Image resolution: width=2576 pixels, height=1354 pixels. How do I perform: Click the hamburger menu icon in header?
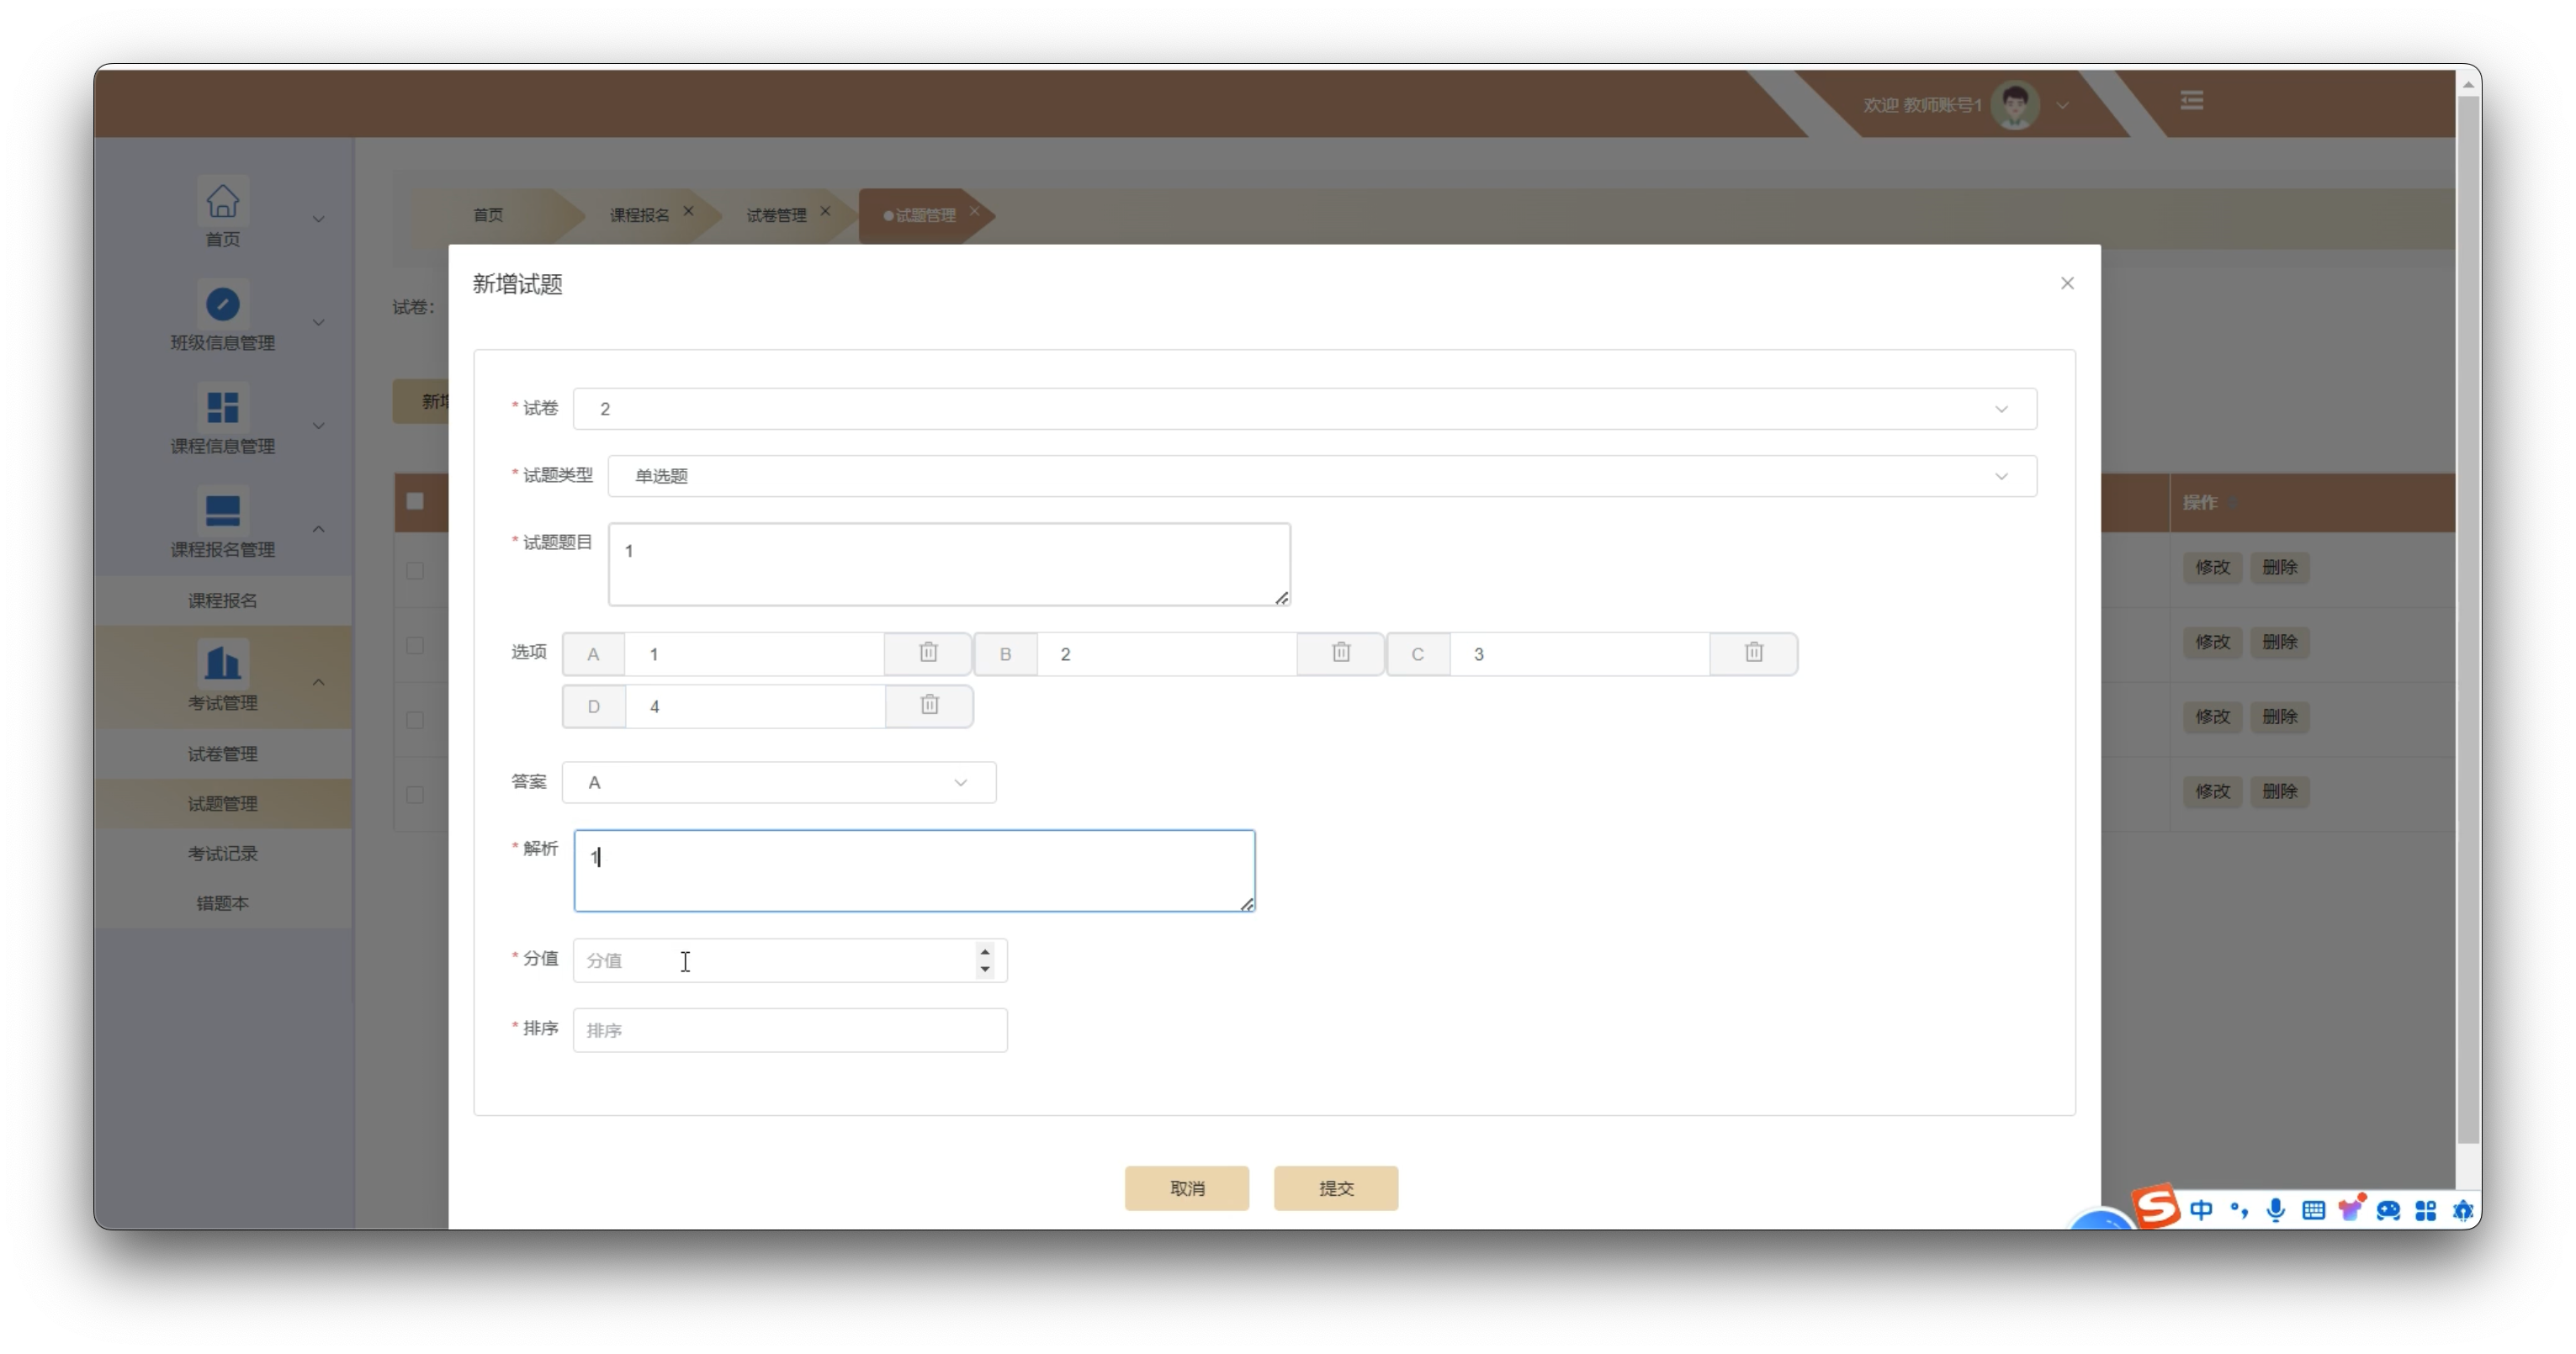2192,101
